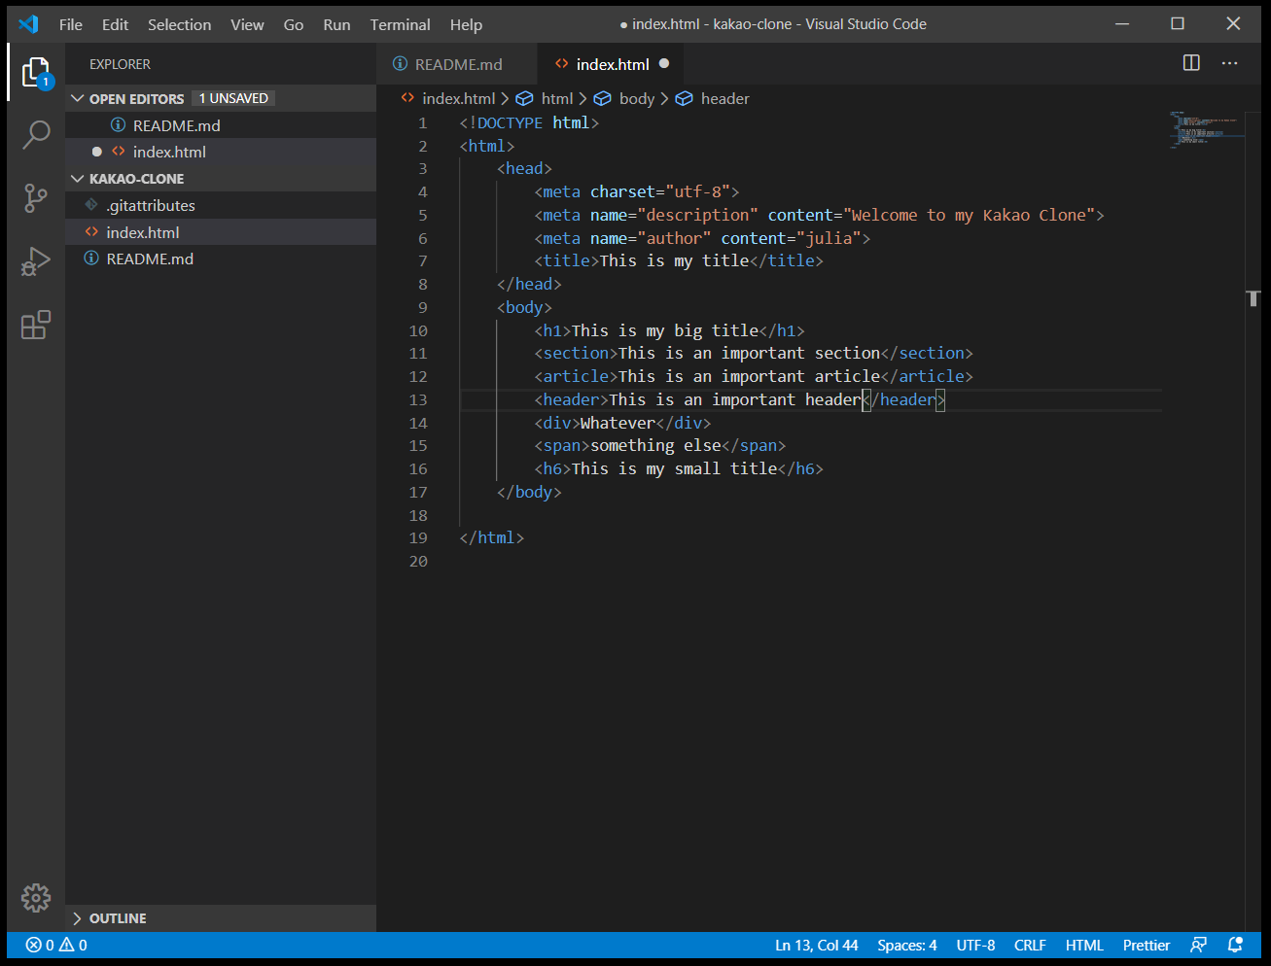Open the Source Control view icon

[36, 198]
